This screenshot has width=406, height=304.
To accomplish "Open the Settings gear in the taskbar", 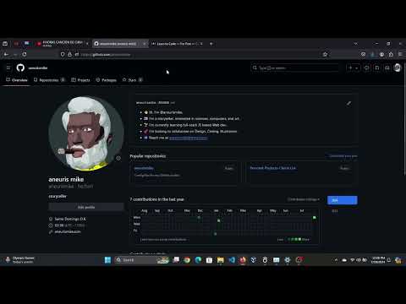I will pos(288,260).
